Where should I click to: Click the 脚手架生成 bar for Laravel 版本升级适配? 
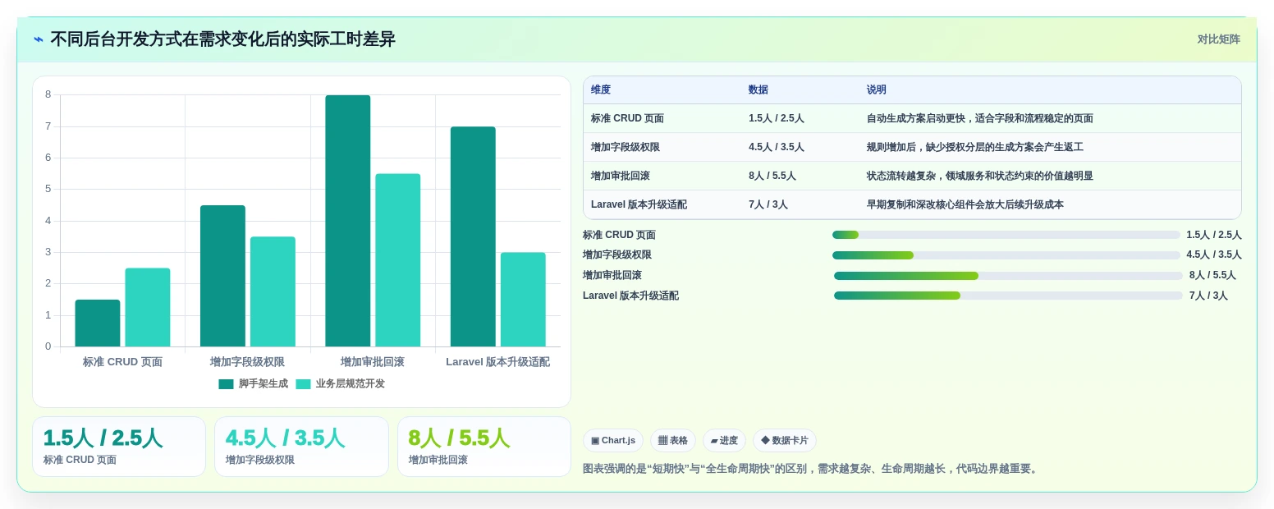[x=473, y=236]
